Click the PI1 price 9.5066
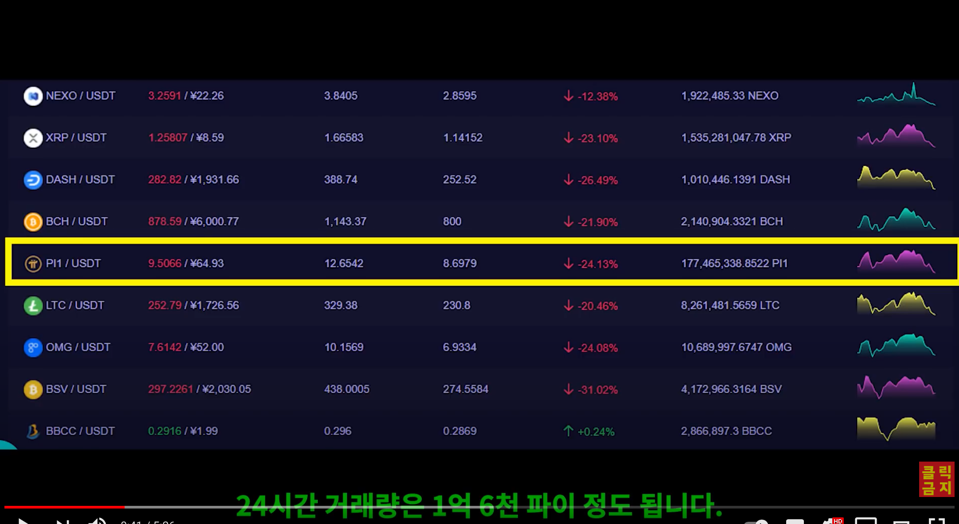This screenshot has width=959, height=524. point(165,263)
